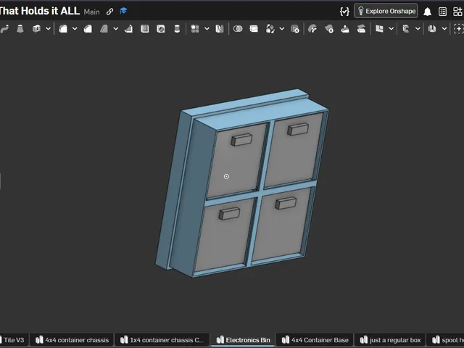Open the app grid icon
The width and height of the screenshot is (464, 348).
click(457, 12)
